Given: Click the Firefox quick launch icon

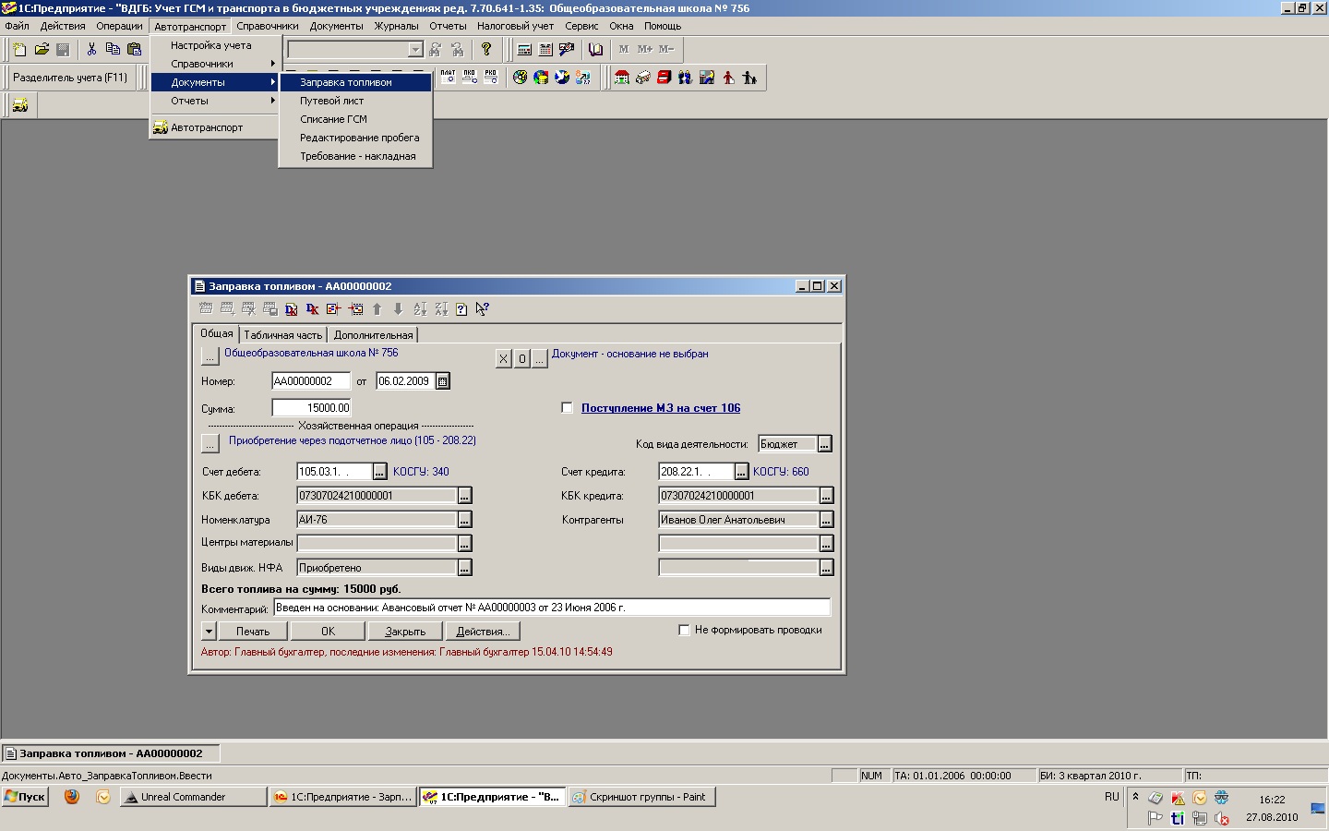Looking at the screenshot, I should pos(72,797).
